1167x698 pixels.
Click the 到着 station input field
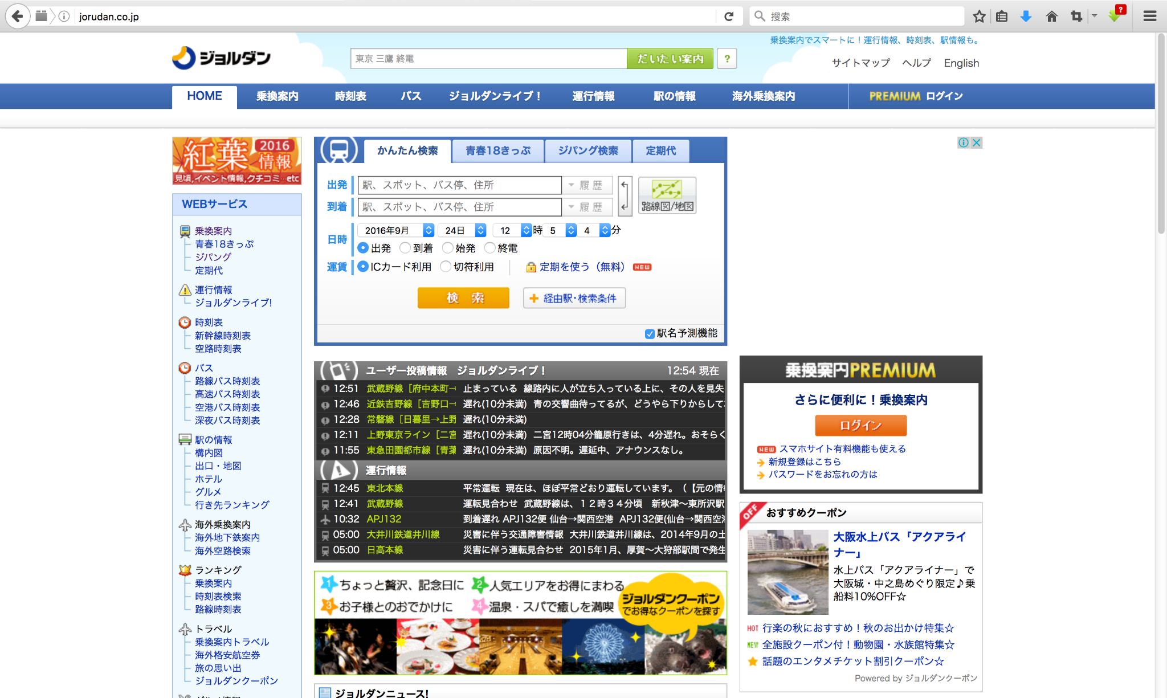click(459, 207)
